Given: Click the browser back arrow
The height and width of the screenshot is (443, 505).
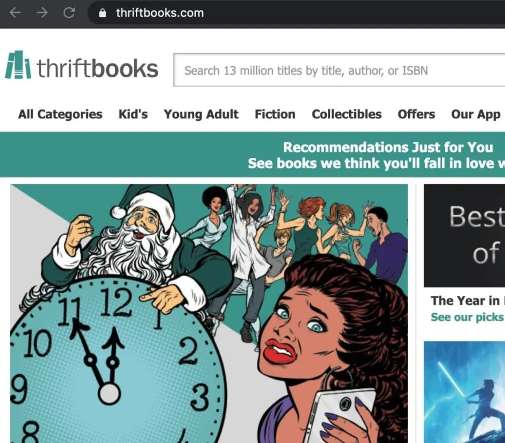Looking at the screenshot, I should (15, 13).
